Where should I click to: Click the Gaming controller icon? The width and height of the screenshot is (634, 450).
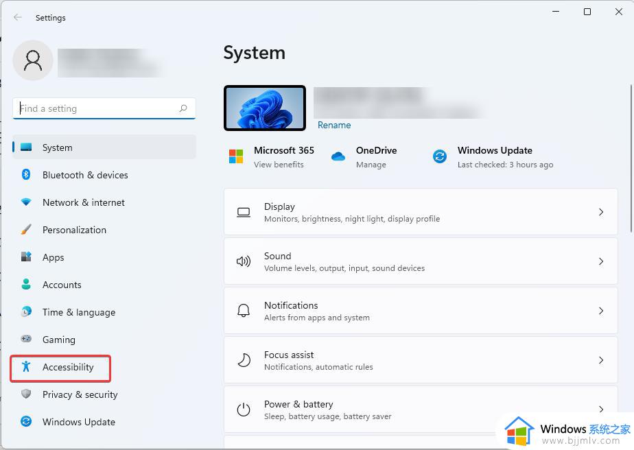[26, 338]
